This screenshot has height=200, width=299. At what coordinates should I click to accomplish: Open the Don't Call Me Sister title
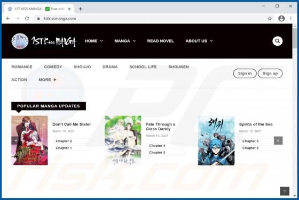(72, 124)
